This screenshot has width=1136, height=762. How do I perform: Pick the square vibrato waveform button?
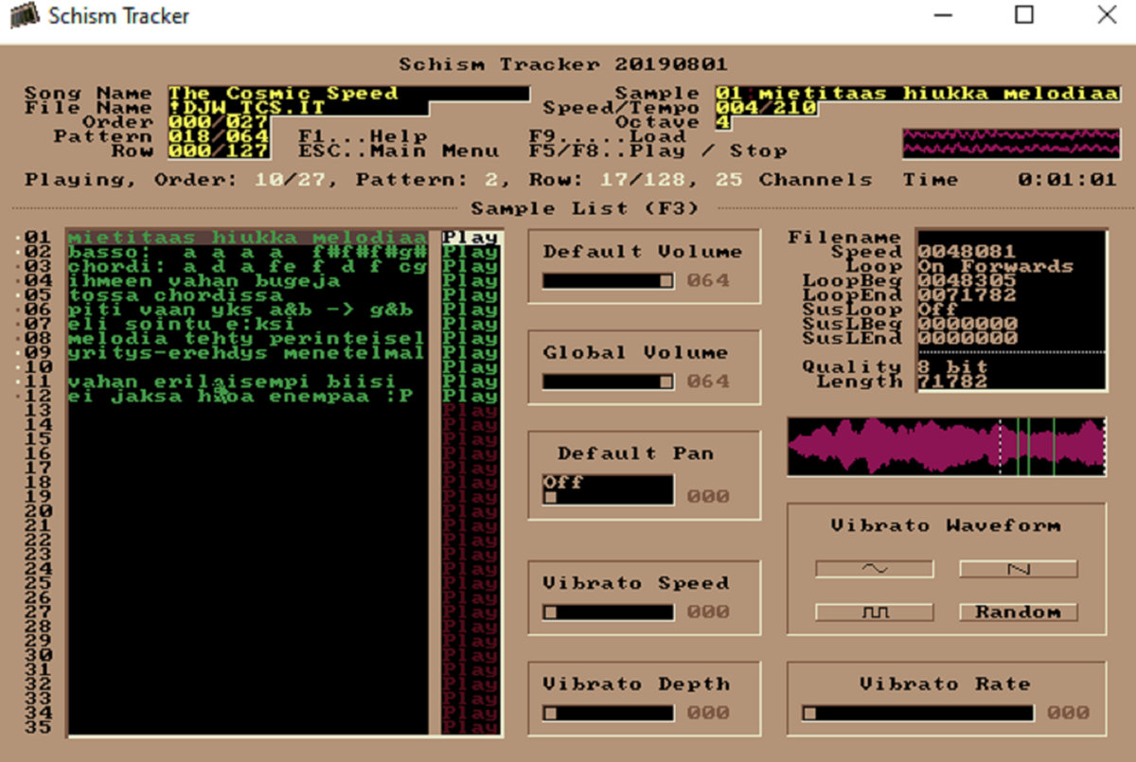(x=874, y=612)
